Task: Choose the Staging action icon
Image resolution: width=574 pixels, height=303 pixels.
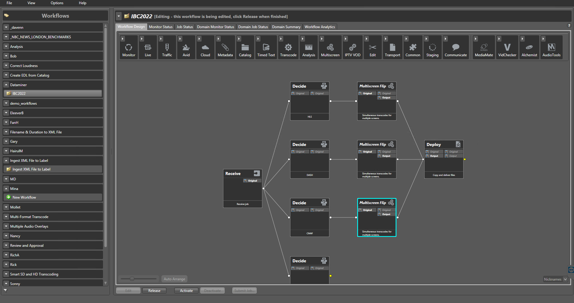Action: tap(432, 47)
